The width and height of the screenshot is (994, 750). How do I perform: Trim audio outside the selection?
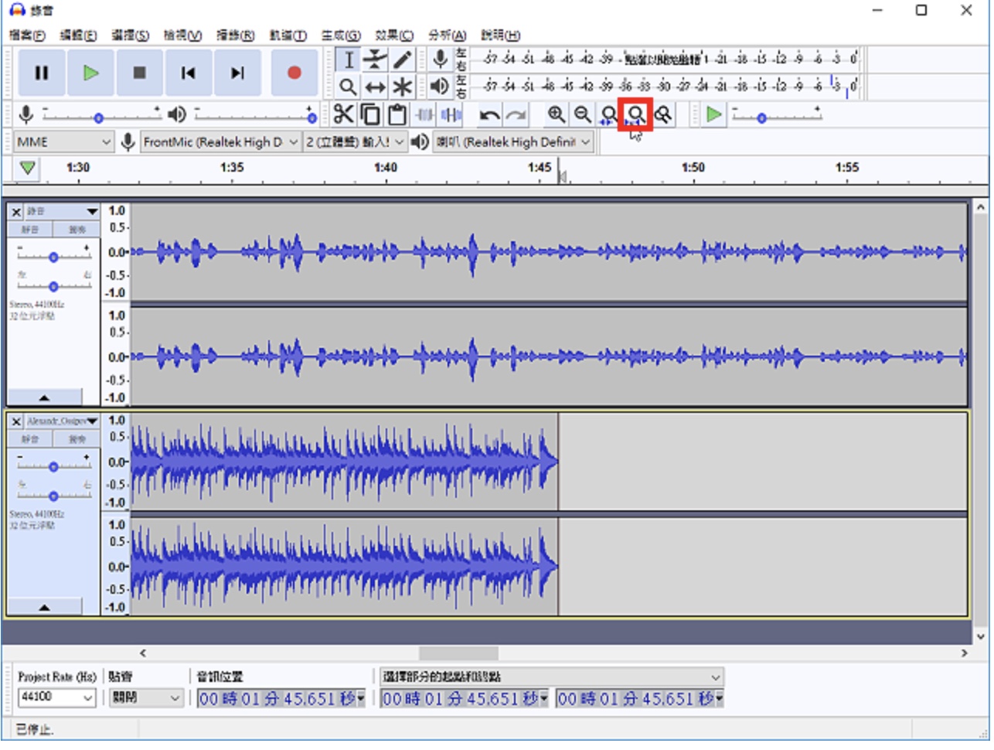point(424,115)
